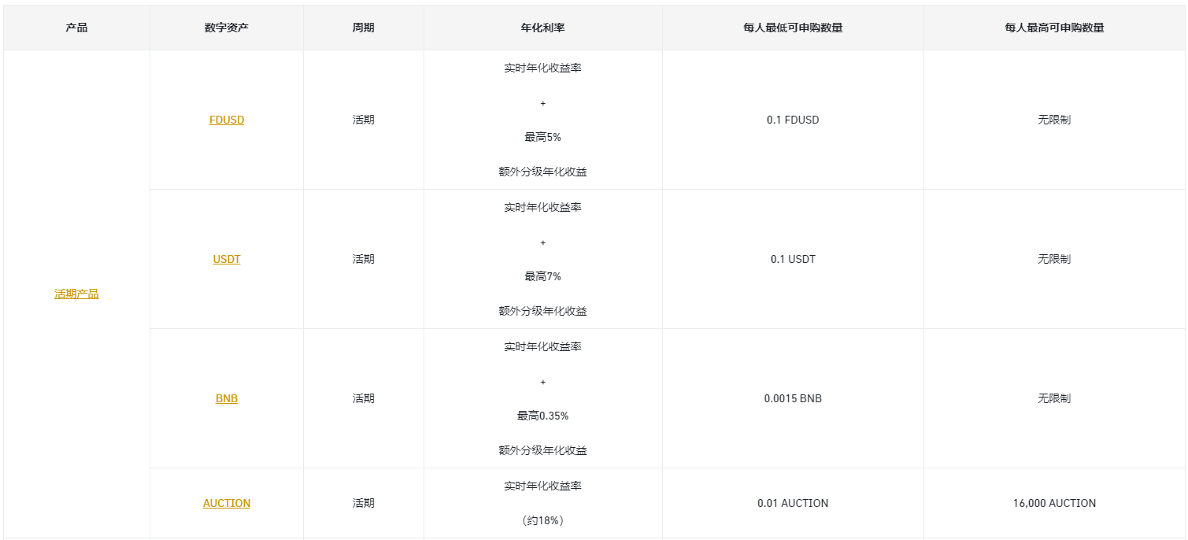This screenshot has width=1188, height=540.
Task: Click the 年化利率 column header
Action: coord(543,28)
